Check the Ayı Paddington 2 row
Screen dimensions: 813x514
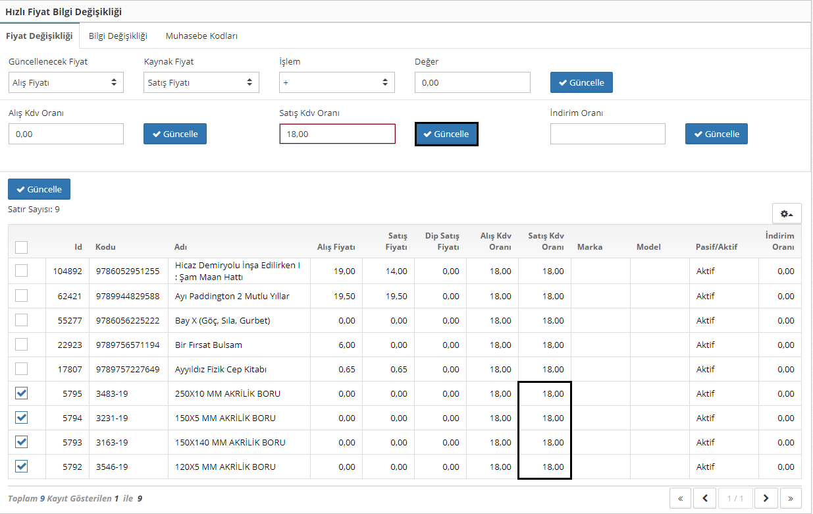[22, 296]
